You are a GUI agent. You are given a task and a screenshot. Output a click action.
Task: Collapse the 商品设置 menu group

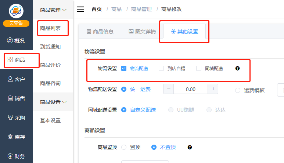point(53,102)
